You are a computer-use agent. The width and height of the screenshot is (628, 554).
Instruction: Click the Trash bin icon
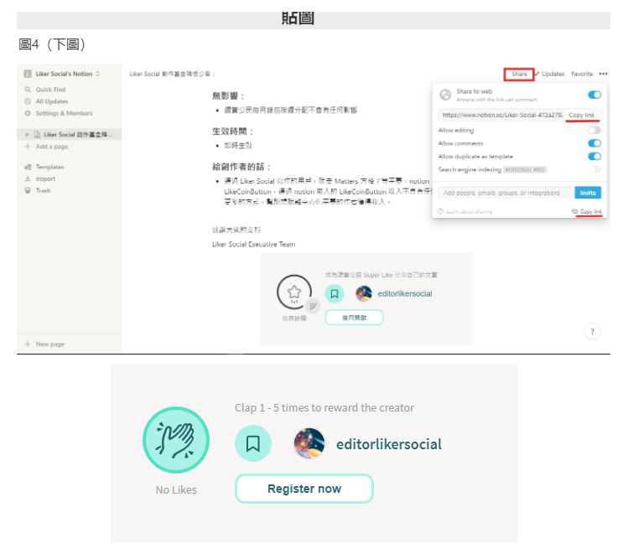28,190
